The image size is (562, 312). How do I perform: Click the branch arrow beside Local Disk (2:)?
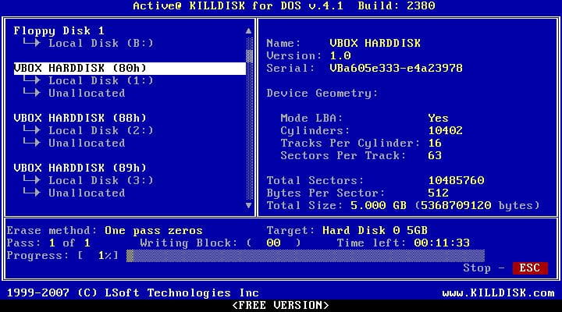coord(31,130)
